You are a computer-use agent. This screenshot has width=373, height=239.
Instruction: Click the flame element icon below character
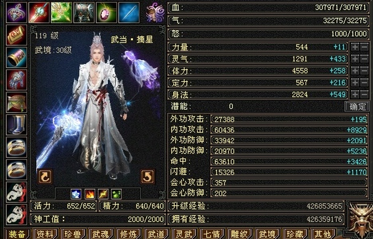[x=90, y=194]
